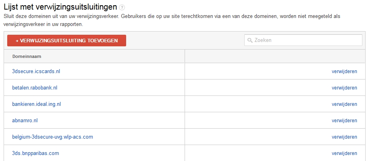370x161 pixels.
Task: Remove belgium-3dsecure-uvg.wlp-acs.com via verwijderen
Action: (344, 137)
